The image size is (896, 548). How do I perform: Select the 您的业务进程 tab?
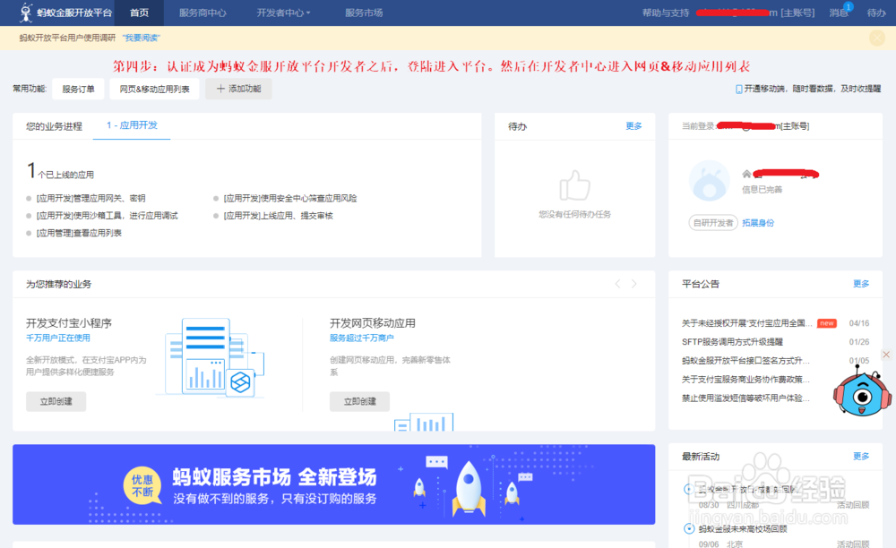tap(54, 126)
